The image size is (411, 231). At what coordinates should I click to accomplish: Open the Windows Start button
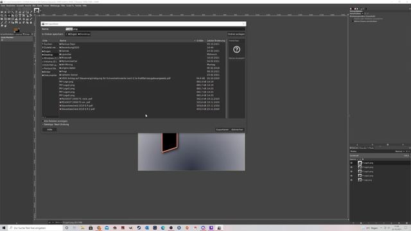tap(4, 228)
